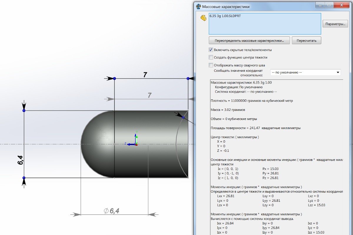Uncheck Включить скрытые тела/компоненты
The width and height of the screenshot is (353, 235).
pyautogui.click(x=211, y=50)
